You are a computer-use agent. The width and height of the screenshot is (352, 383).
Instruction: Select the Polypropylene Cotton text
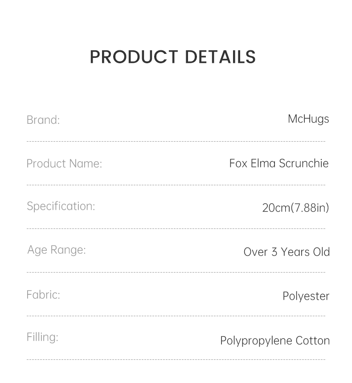[x=275, y=341]
